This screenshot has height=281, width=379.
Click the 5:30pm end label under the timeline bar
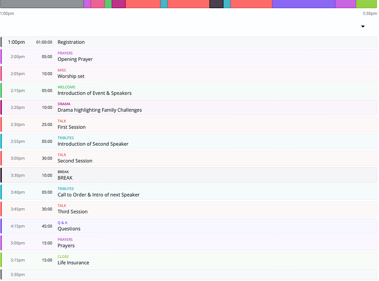pos(369,13)
